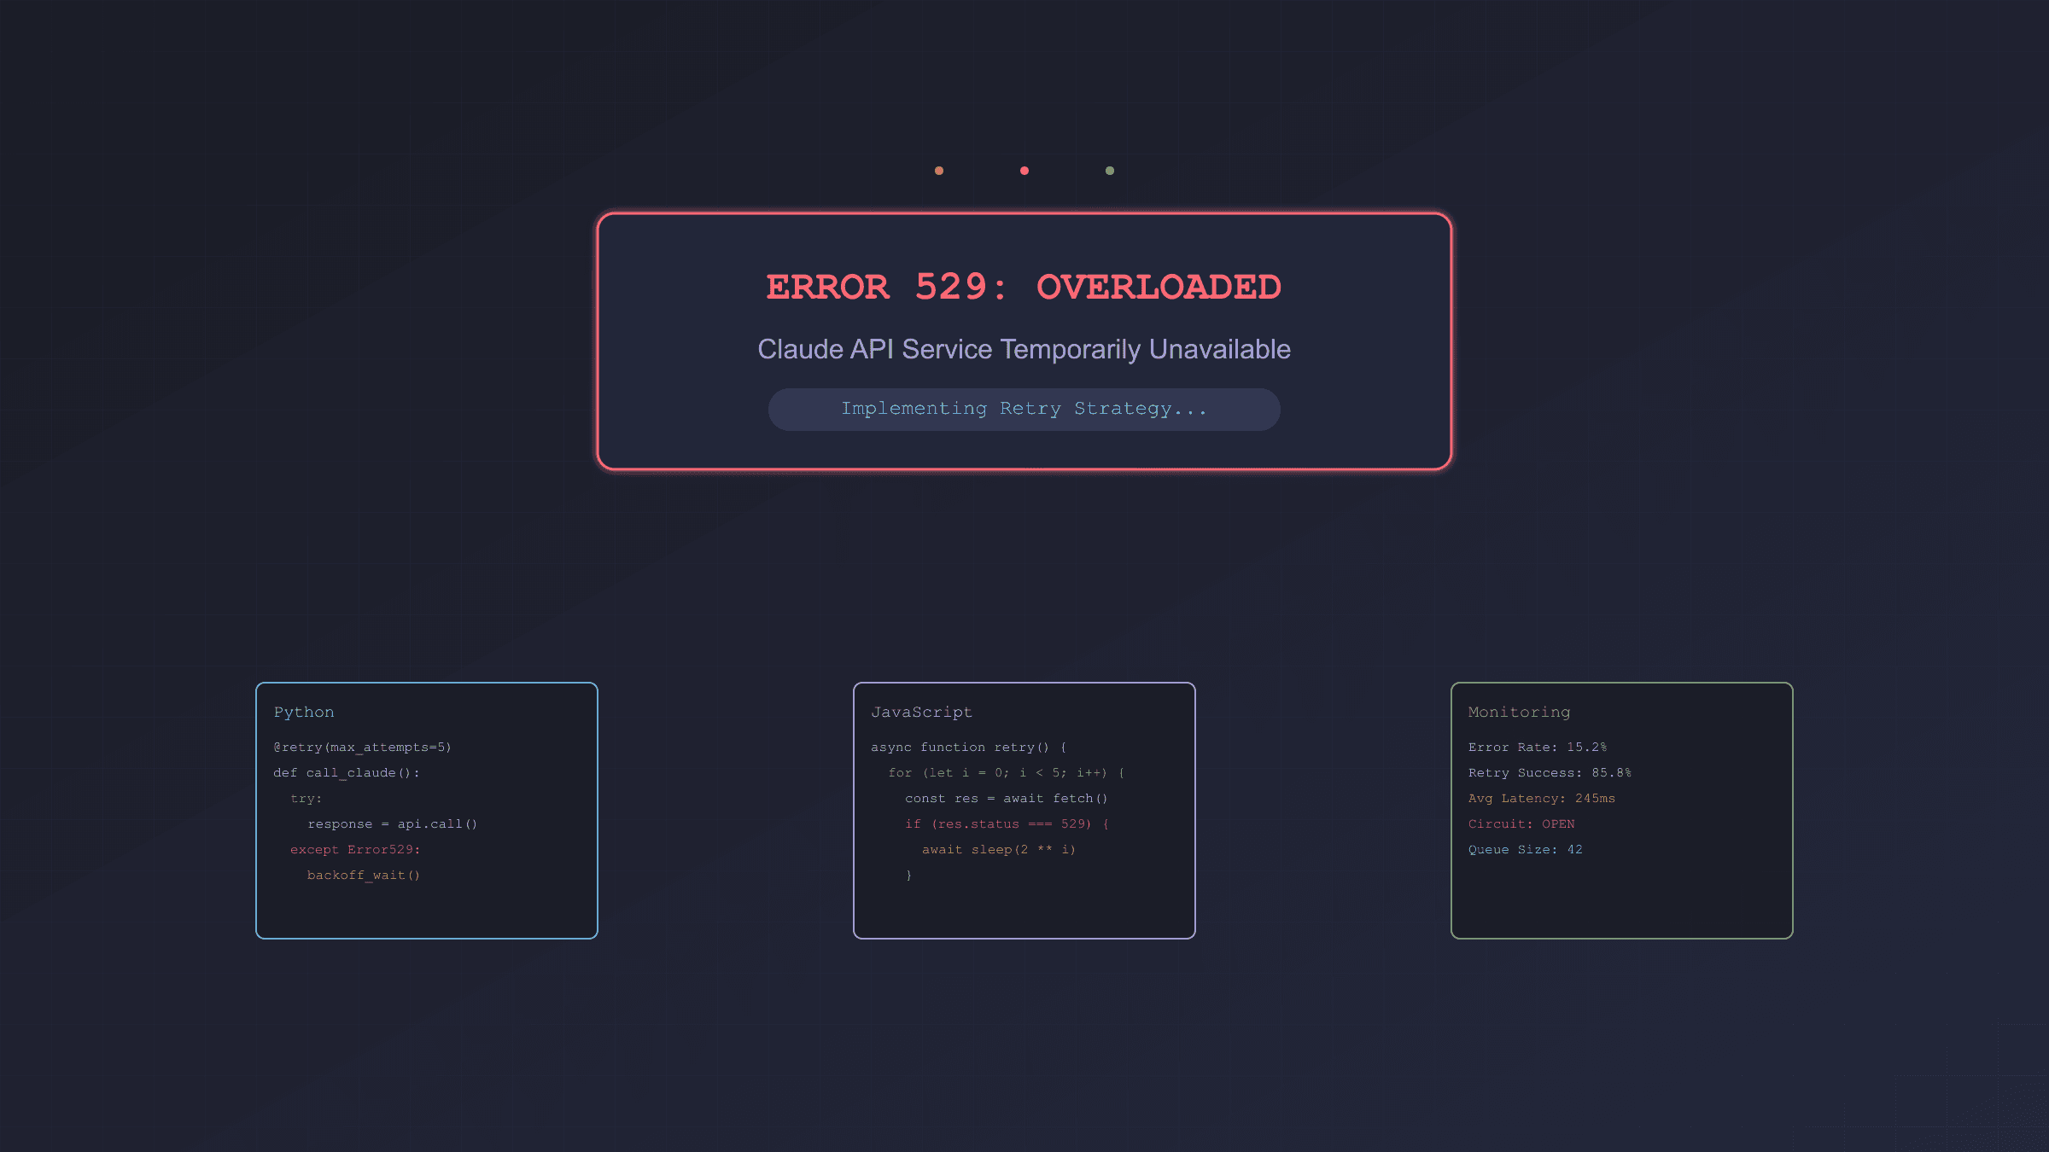Click the Queue Size: 42 metric
Image resolution: width=2049 pixels, height=1152 pixels.
[1525, 849]
